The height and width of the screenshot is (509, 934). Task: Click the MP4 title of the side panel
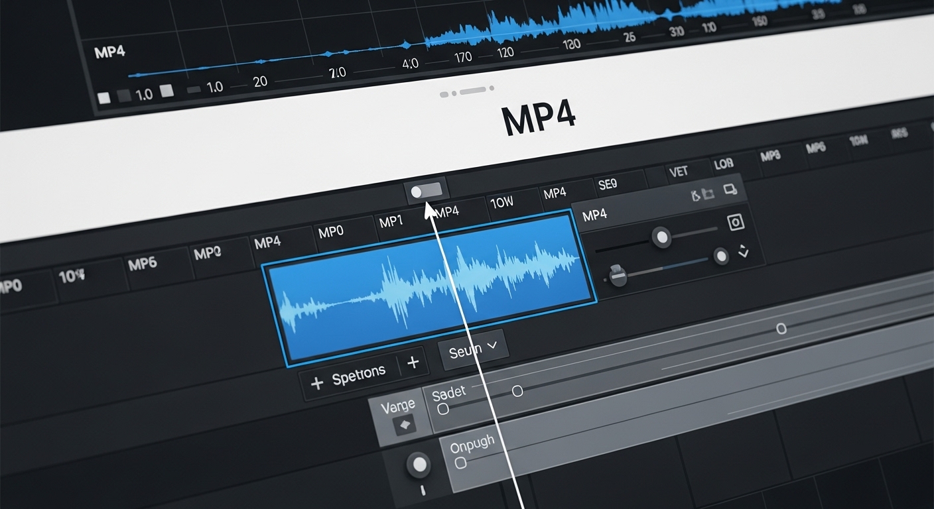[x=594, y=215]
